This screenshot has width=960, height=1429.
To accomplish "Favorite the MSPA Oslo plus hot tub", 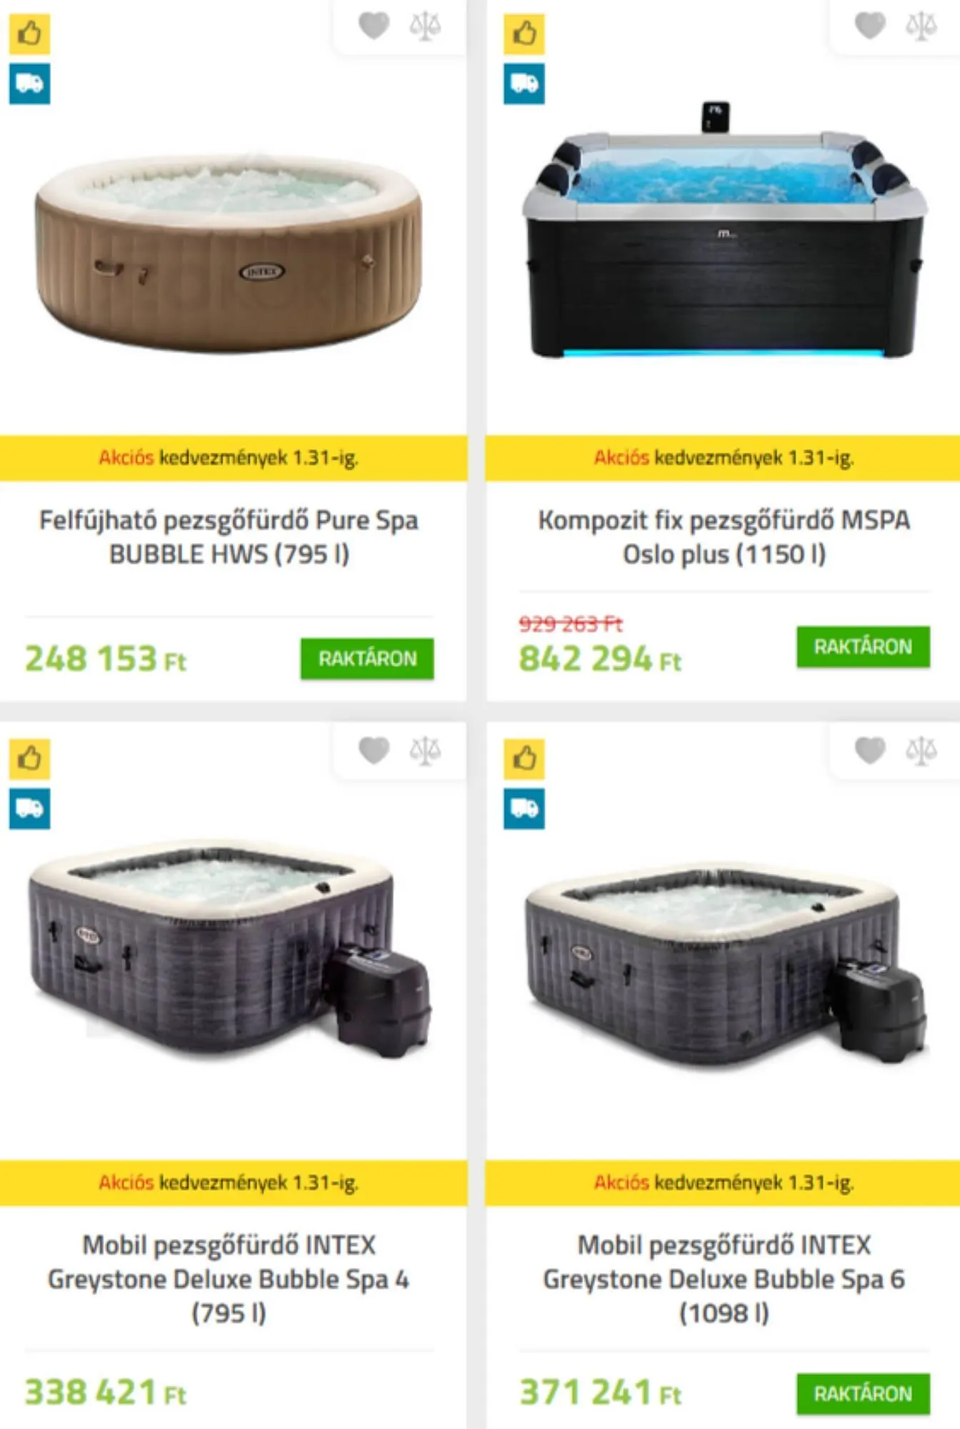I will coord(870,26).
